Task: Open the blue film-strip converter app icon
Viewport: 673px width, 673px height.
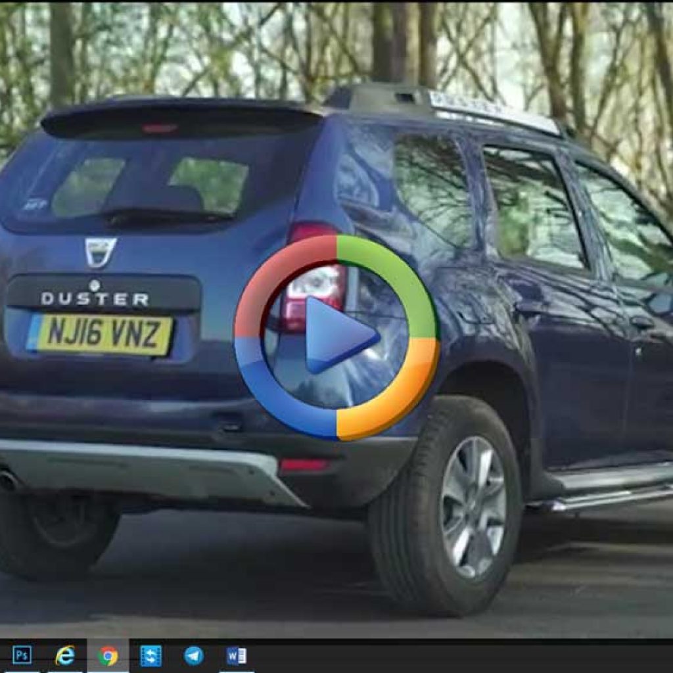Action: pos(151,655)
